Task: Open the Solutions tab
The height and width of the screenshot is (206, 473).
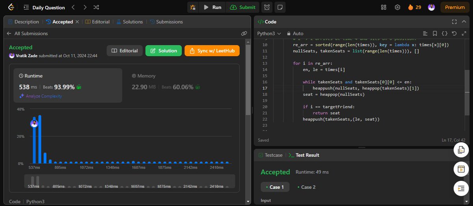Action: [130, 22]
